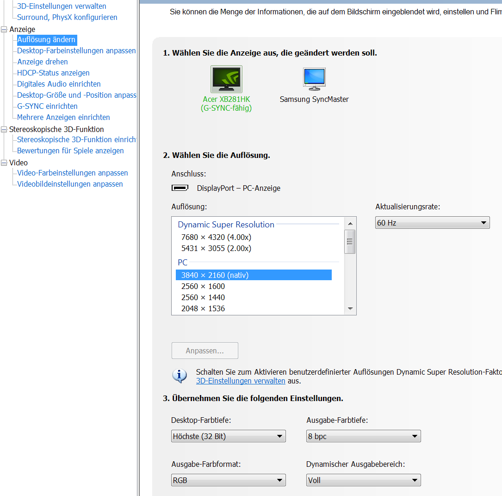Open Digitales Audio einrichten
Viewport: 502px width, 496px height.
[x=59, y=84]
